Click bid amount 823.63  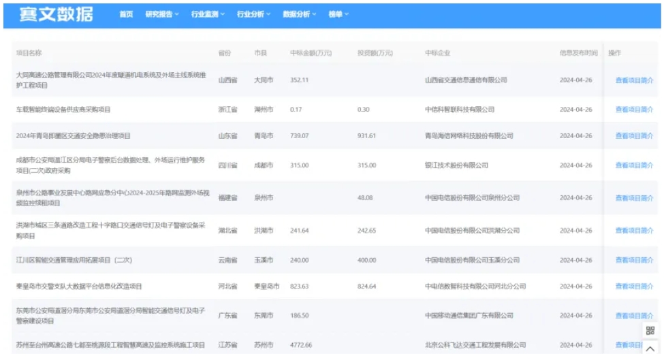[300, 287]
